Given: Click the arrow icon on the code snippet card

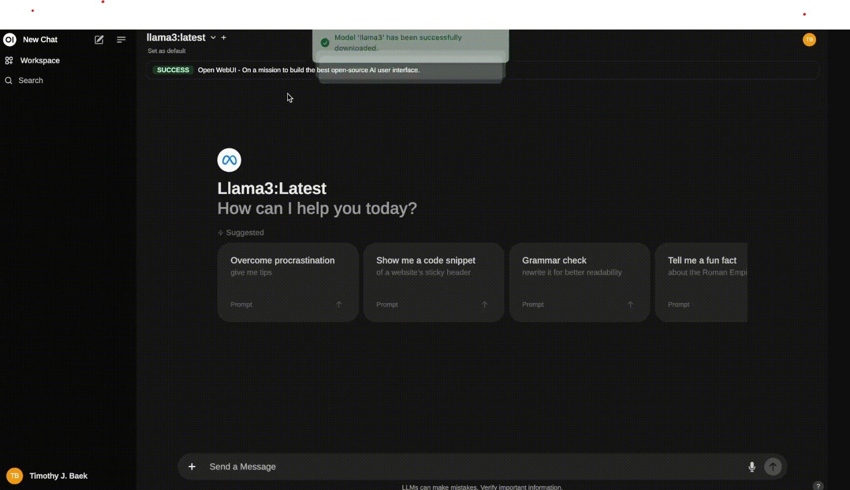Looking at the screenshot, I should coord(485,305).
